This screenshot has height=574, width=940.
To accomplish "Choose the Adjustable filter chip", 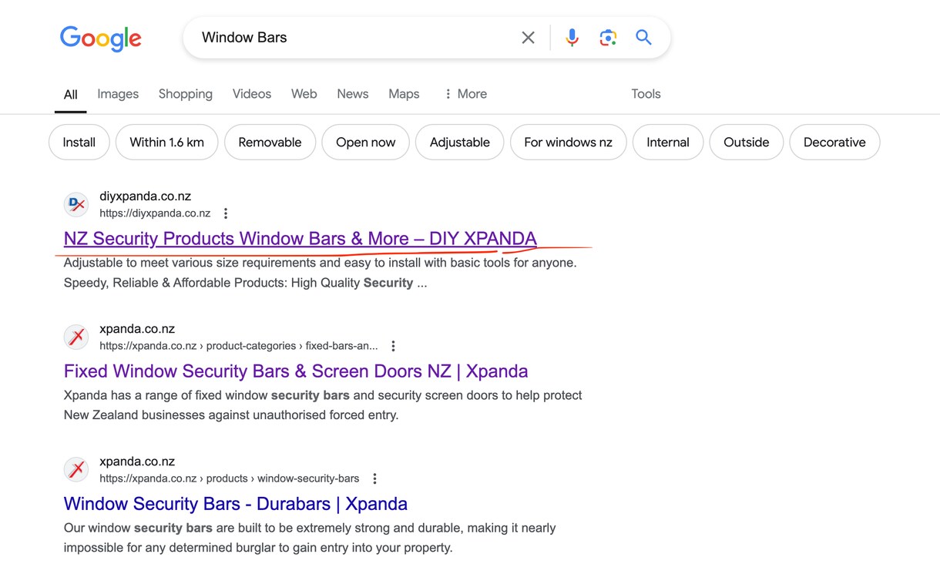I will coord(459,143).
